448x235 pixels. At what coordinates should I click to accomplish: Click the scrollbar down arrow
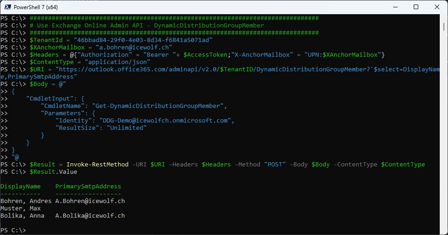click(x=444, y=231)
